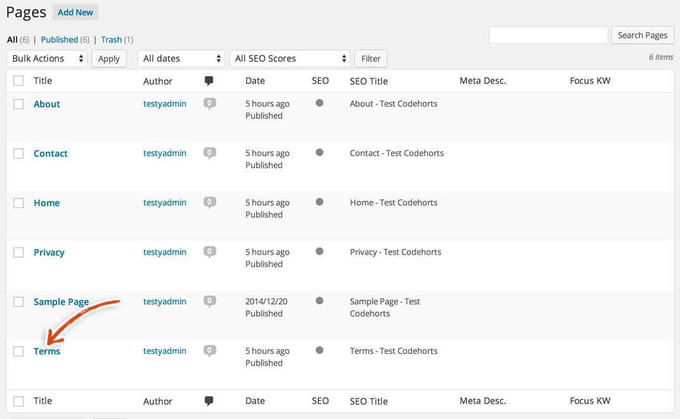Sort by SEO Title column header
The image size is (680, 419).
[x=369, y=81]
